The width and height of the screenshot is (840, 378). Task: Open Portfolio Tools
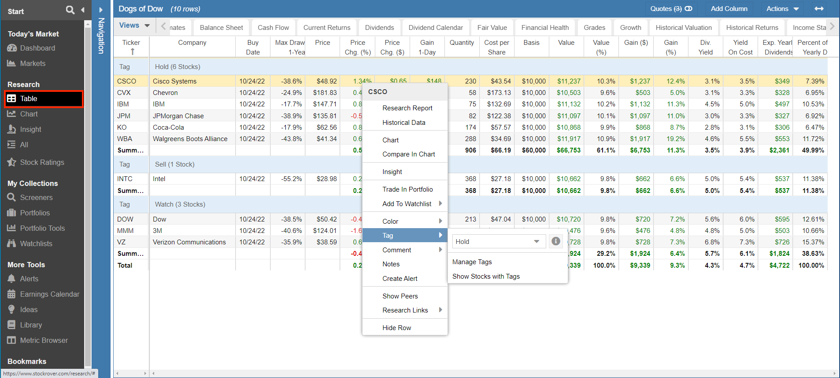click(42, 228)
